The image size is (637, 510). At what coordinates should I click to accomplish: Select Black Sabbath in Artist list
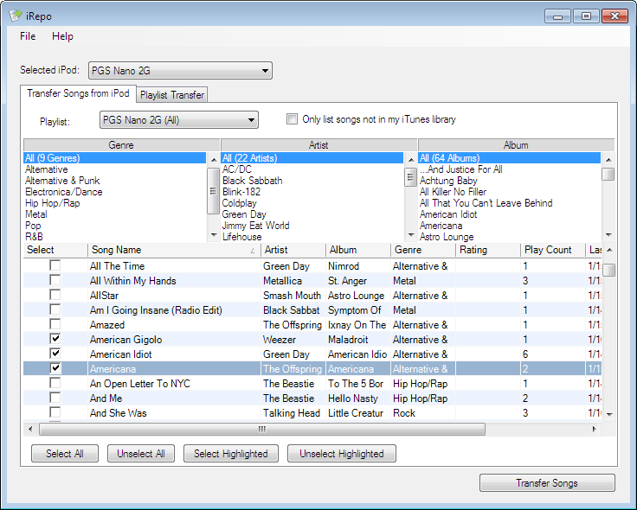312,181
